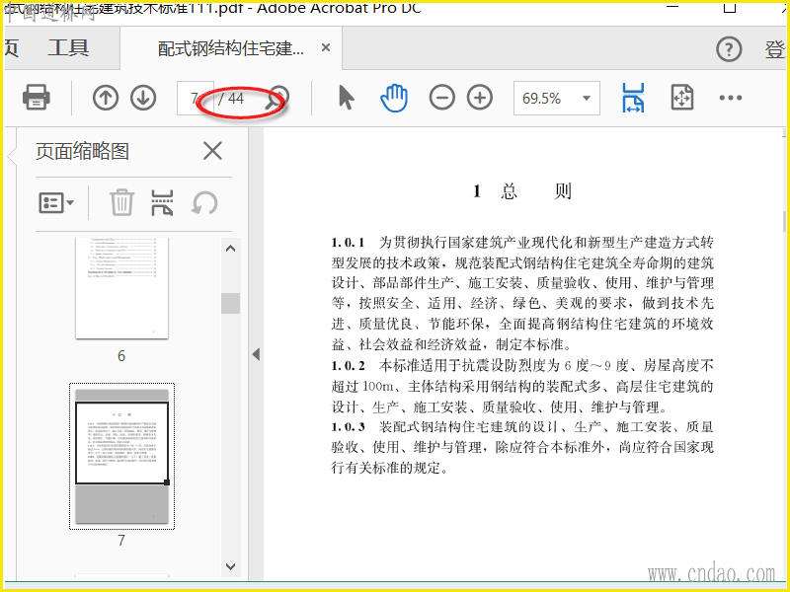This screenshot has width=790, height=592.
Task: Go to previous page arrow
Action: pos(106,98)
